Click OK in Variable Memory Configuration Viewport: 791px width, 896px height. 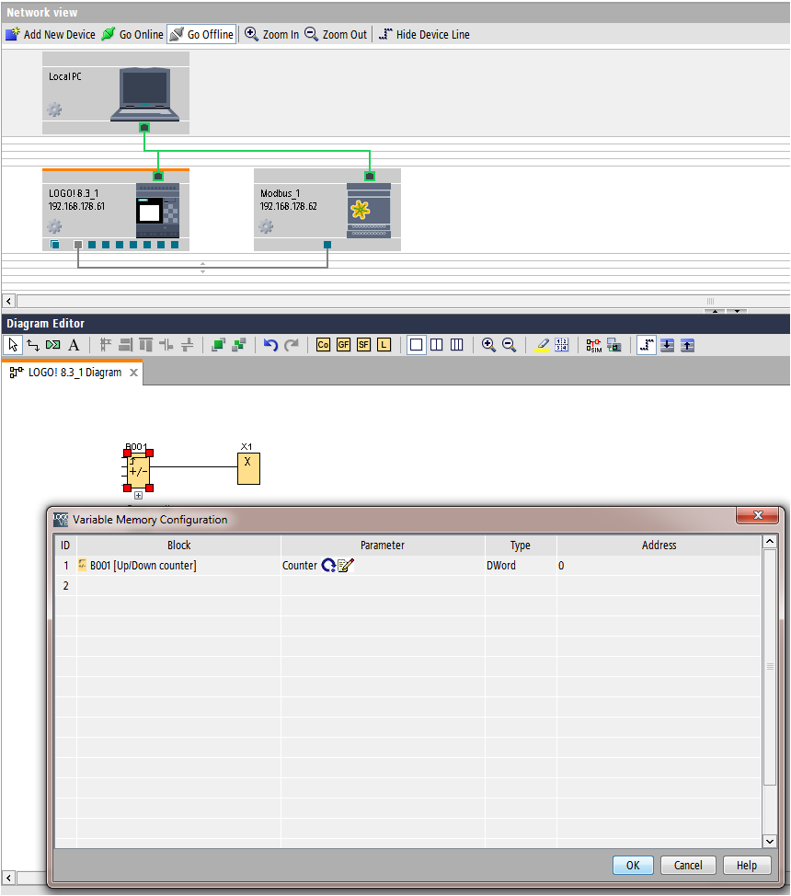click(x=633, y=865)
